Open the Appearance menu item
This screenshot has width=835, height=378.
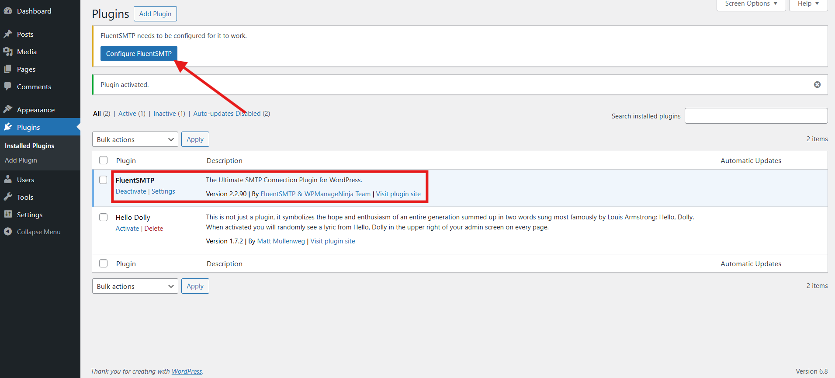tap(40, 110)
